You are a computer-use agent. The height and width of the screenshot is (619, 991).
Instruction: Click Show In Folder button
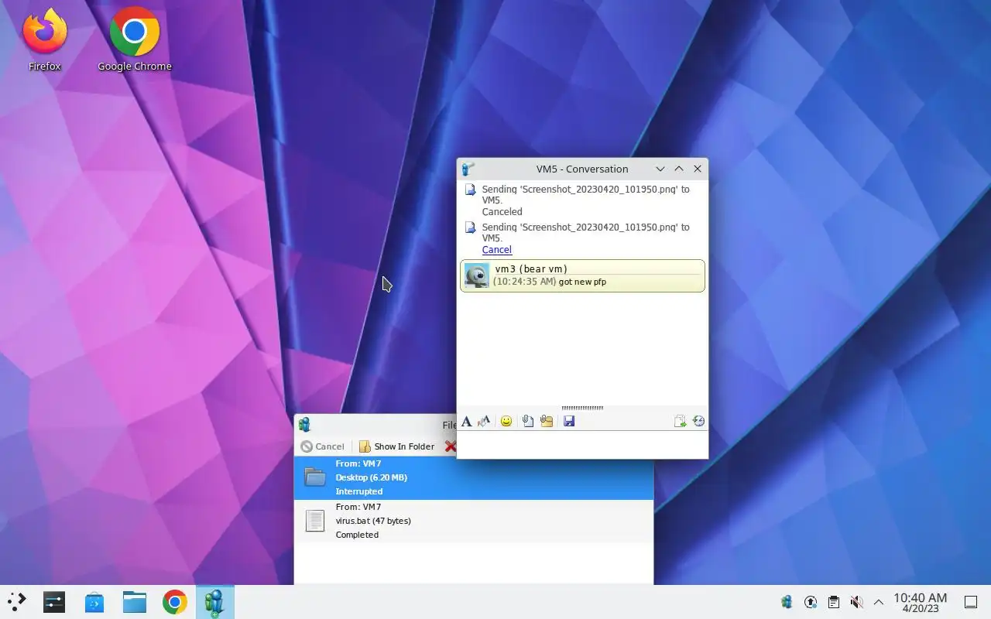click(x=396, y=446)
